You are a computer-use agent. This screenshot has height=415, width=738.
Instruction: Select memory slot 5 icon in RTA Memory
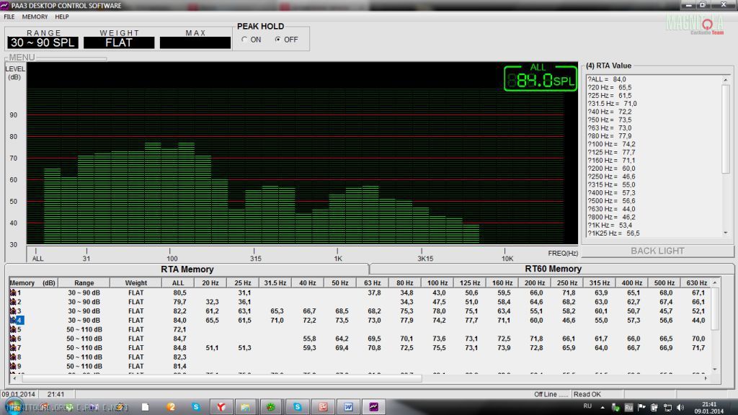(13, 329)
